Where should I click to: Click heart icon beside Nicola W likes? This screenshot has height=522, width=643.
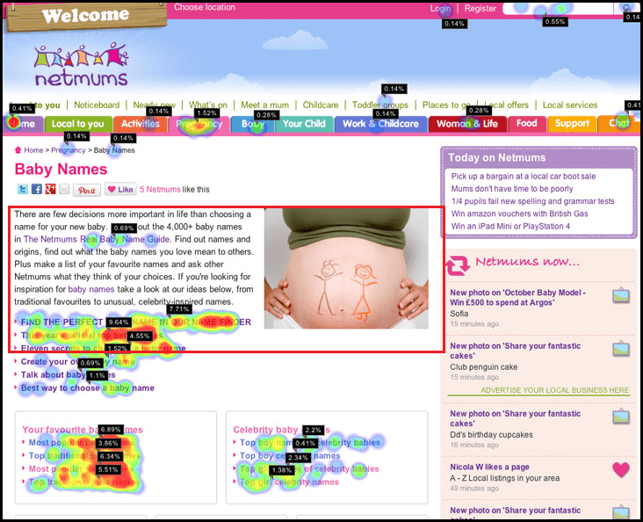coord(621,469)
